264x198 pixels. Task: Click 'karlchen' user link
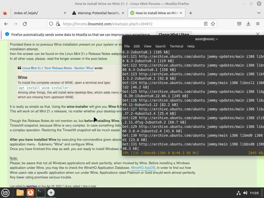(x=32, y=186)
